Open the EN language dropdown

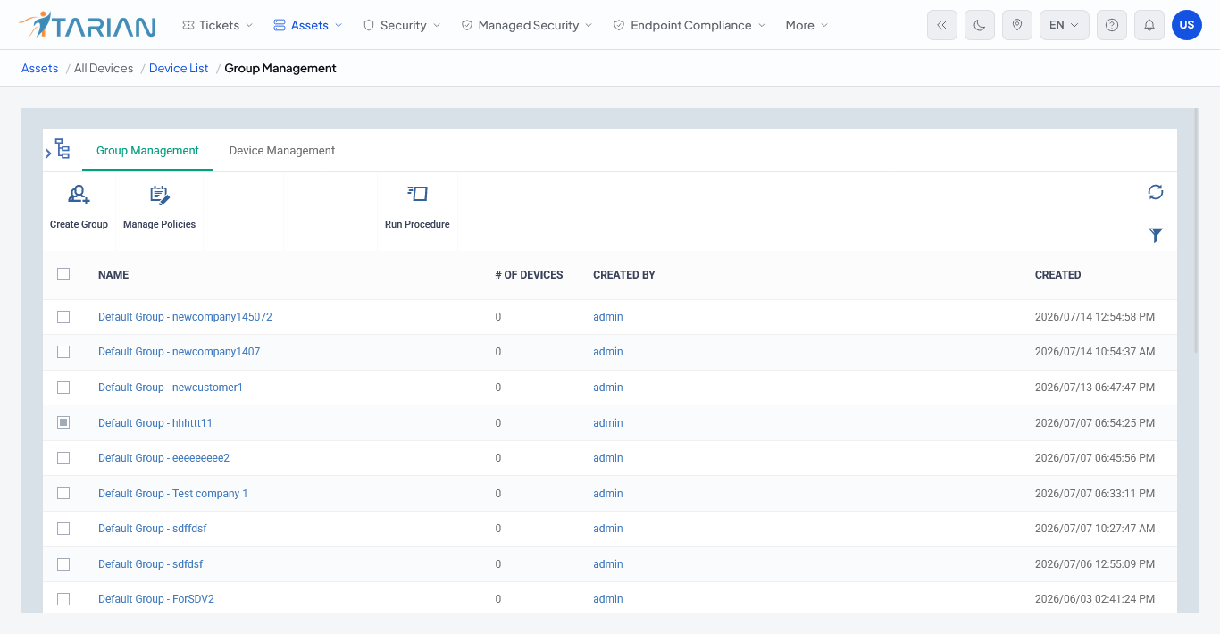tap(1065, 25)
